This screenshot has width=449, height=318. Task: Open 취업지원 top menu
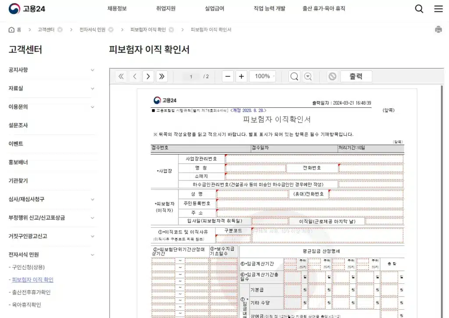tap(166, 9)
